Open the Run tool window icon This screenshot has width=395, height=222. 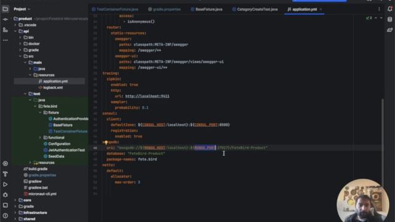(x=6, y=184)
